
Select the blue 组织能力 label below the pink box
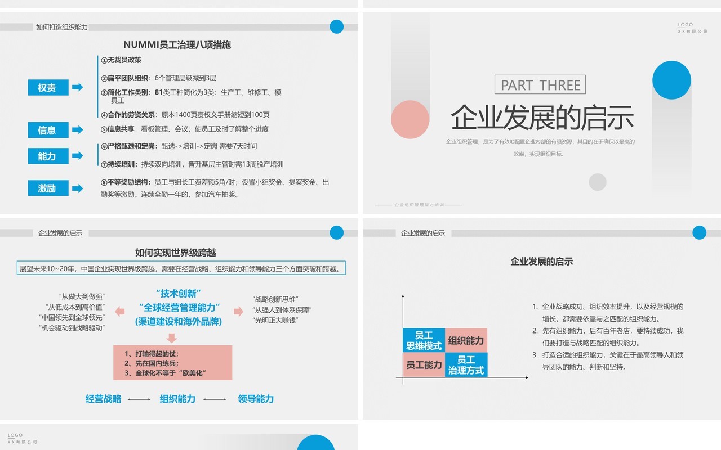tap(177, 399)
